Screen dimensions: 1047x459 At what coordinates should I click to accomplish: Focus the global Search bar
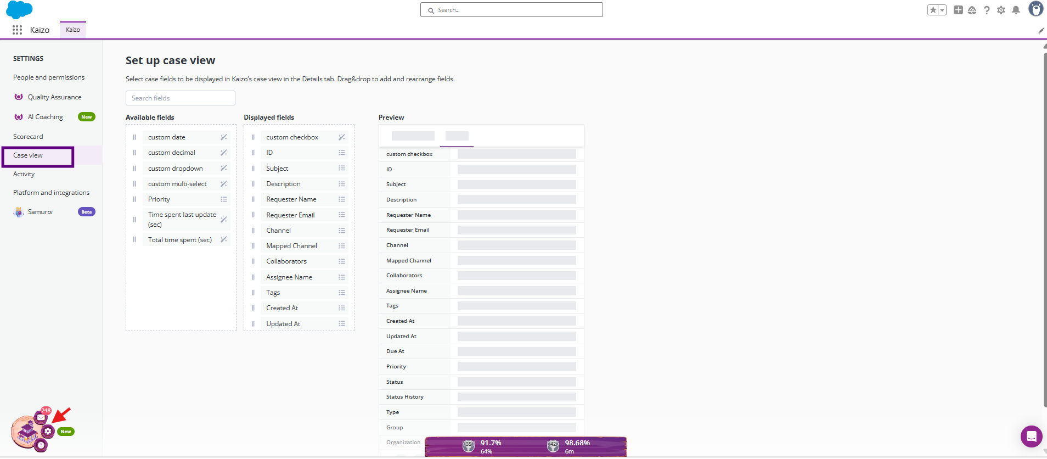point(511,10)
